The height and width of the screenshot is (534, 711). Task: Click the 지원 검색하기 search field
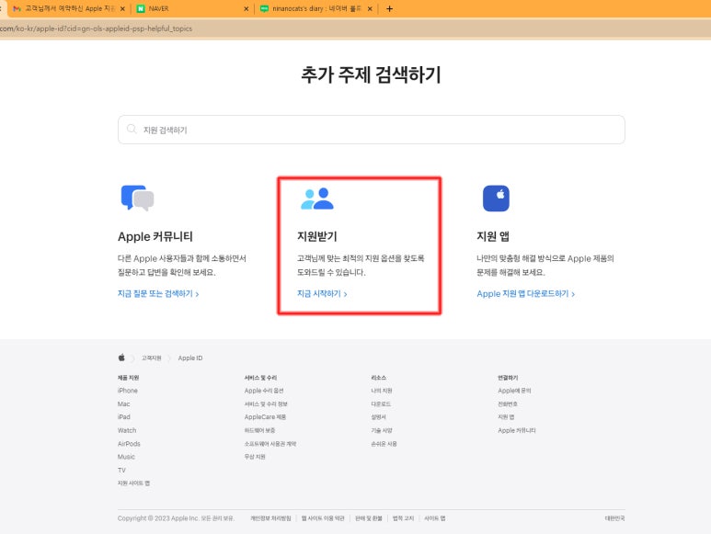point(372,130)
